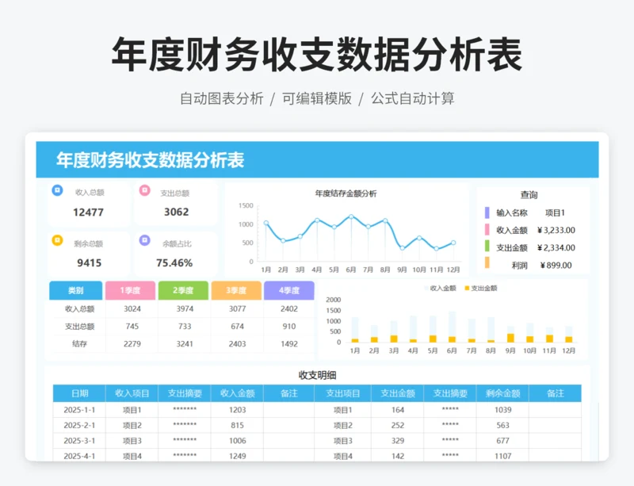The width and height of the screenshot is (634, 486).
Task: Click quarter 3 expense cell 674
Action: pos(237,326)
